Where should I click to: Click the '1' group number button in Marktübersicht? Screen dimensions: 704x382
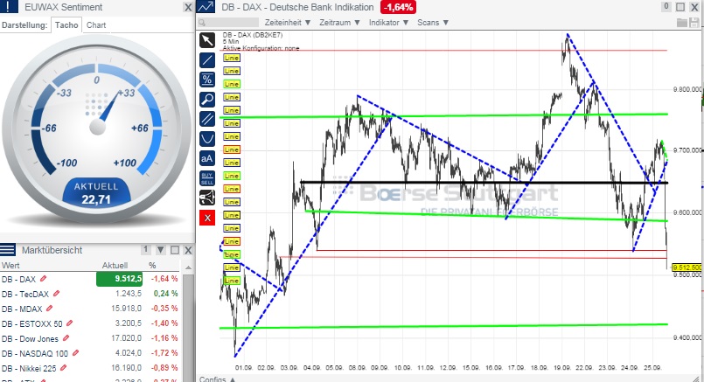(145, 250)
